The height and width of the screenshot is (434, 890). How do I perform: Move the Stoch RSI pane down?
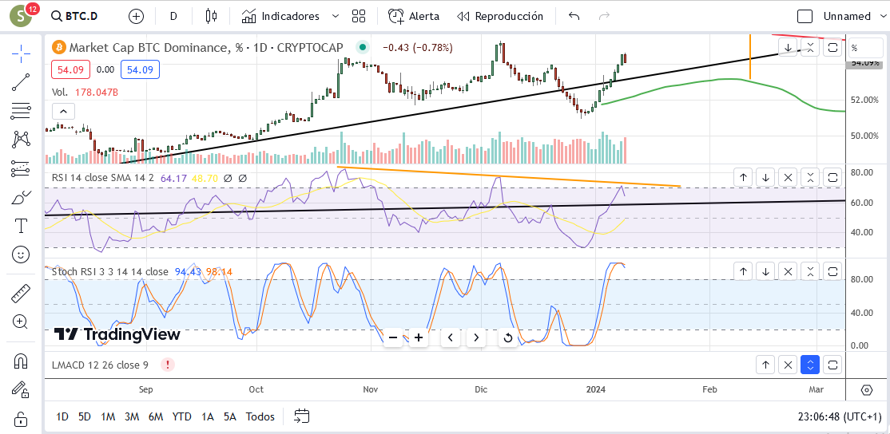pos(765,272)
